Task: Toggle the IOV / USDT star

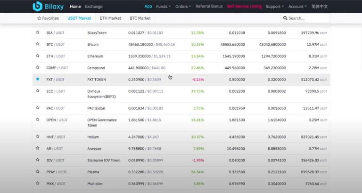Action: 38,160
